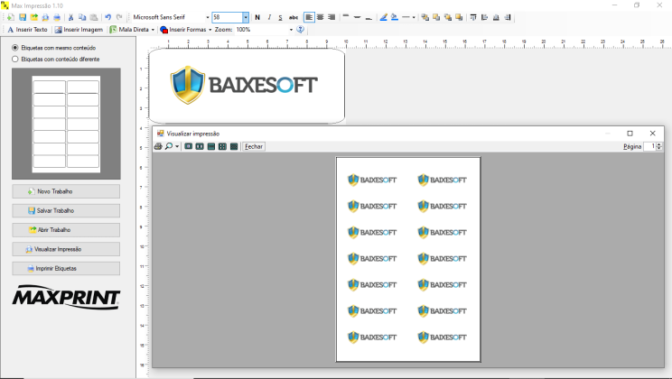This screenshot has height=379, width=672.
Task: Open the font size 58 dropdown arrow
Action: click(x=245, y=17)
